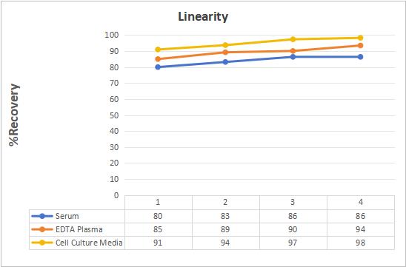The width and height of the screenshot is (406, 267).
Task: Select the EDTA Plasma legend label
Action: 79,229
